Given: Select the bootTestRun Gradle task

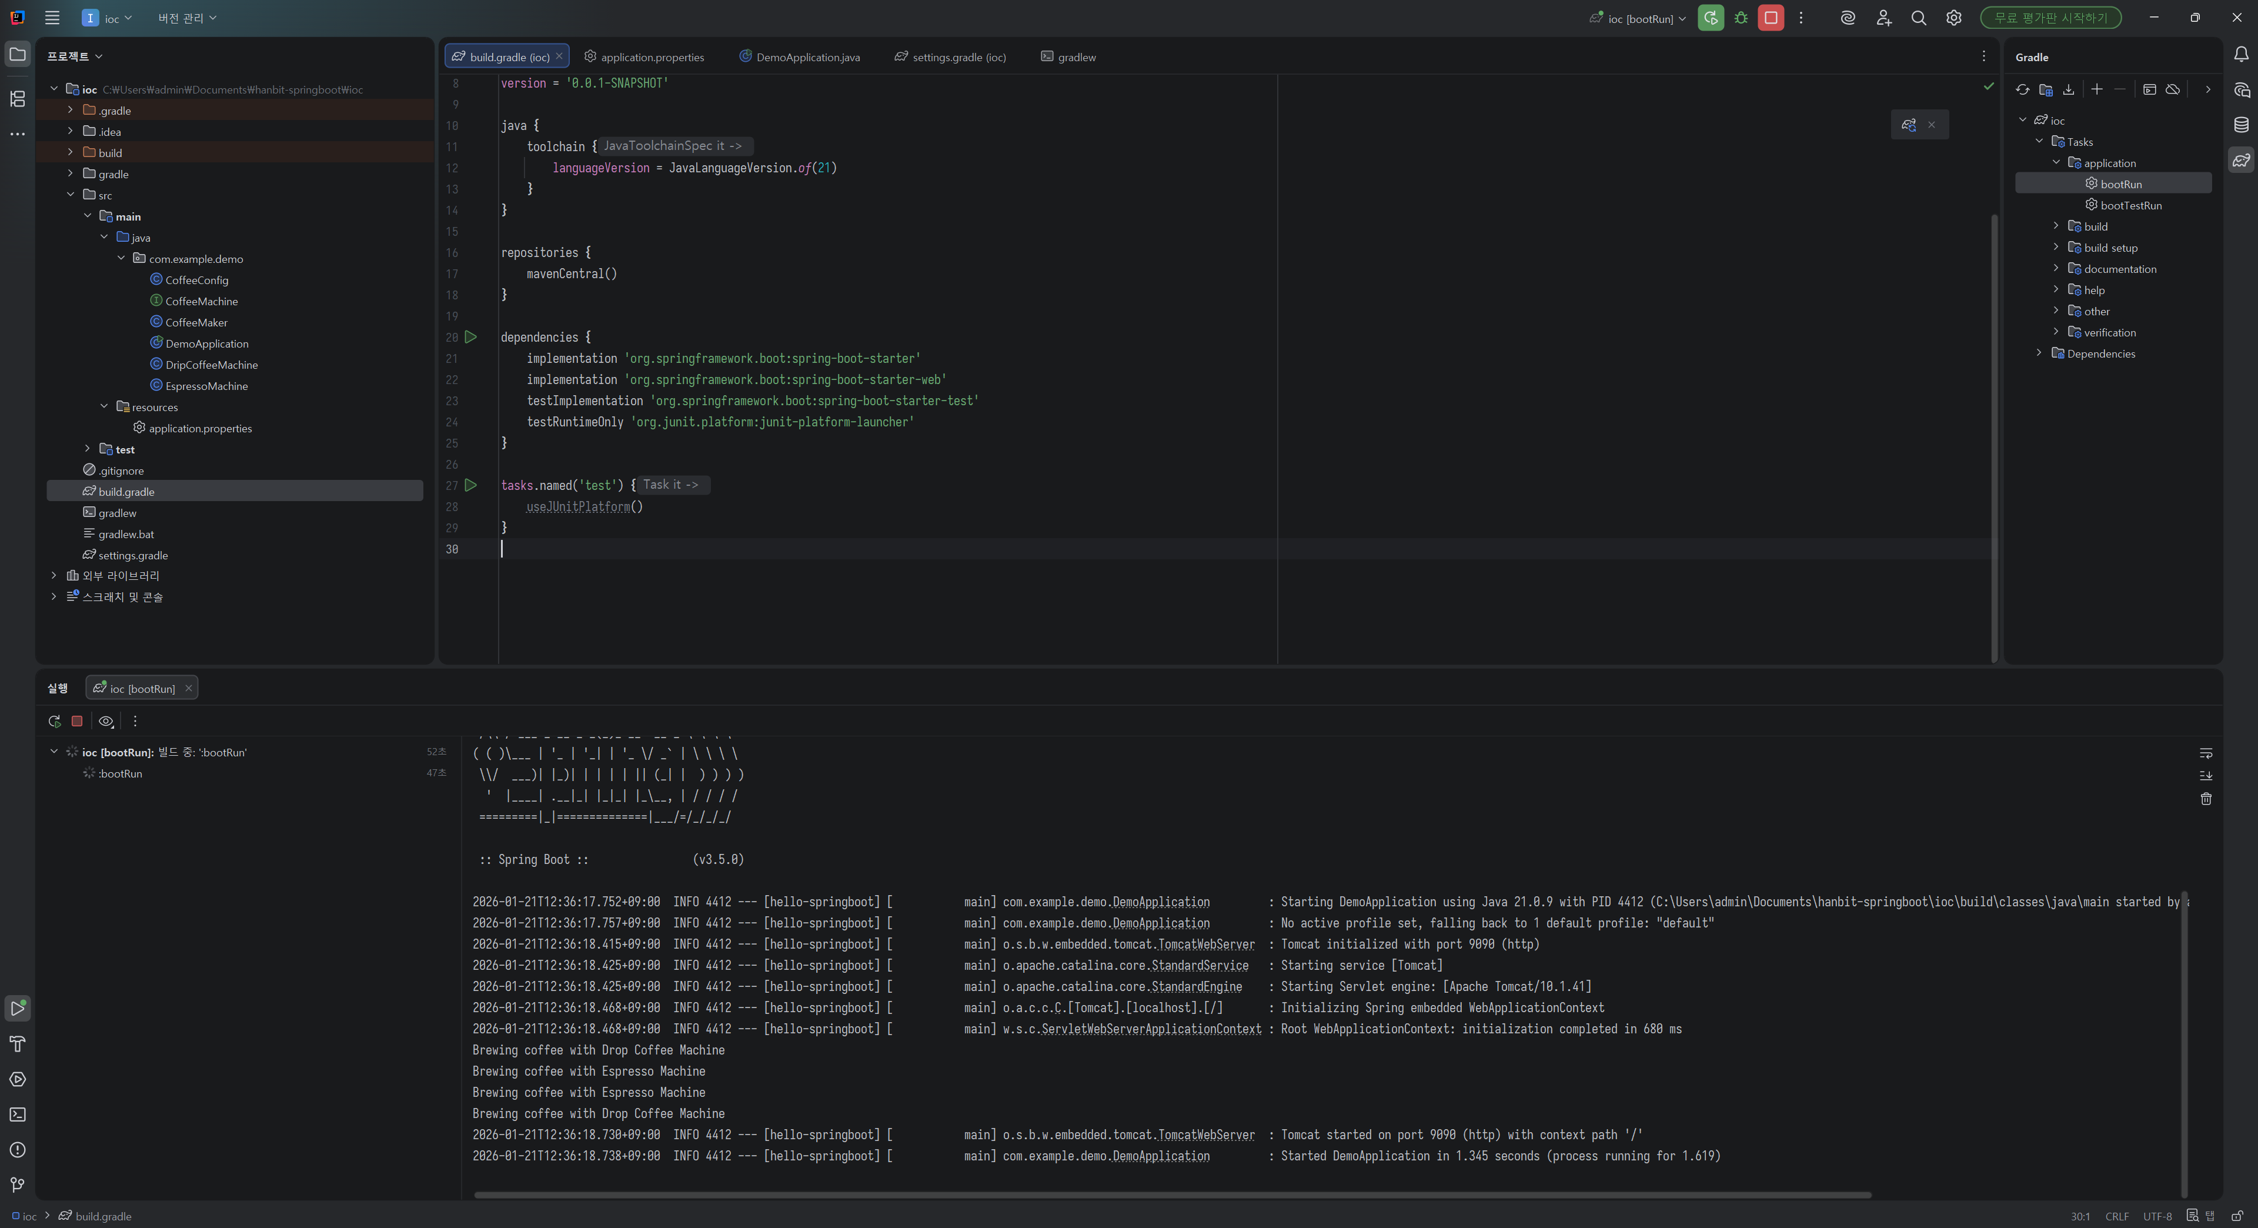Looking at the screenshot, I should click(2130, 205).
